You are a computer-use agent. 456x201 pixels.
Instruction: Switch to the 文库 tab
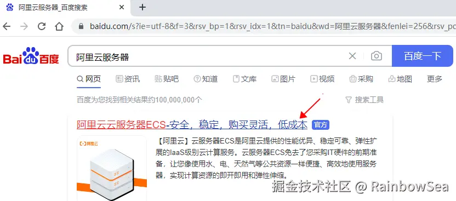(x=244, y=79)
